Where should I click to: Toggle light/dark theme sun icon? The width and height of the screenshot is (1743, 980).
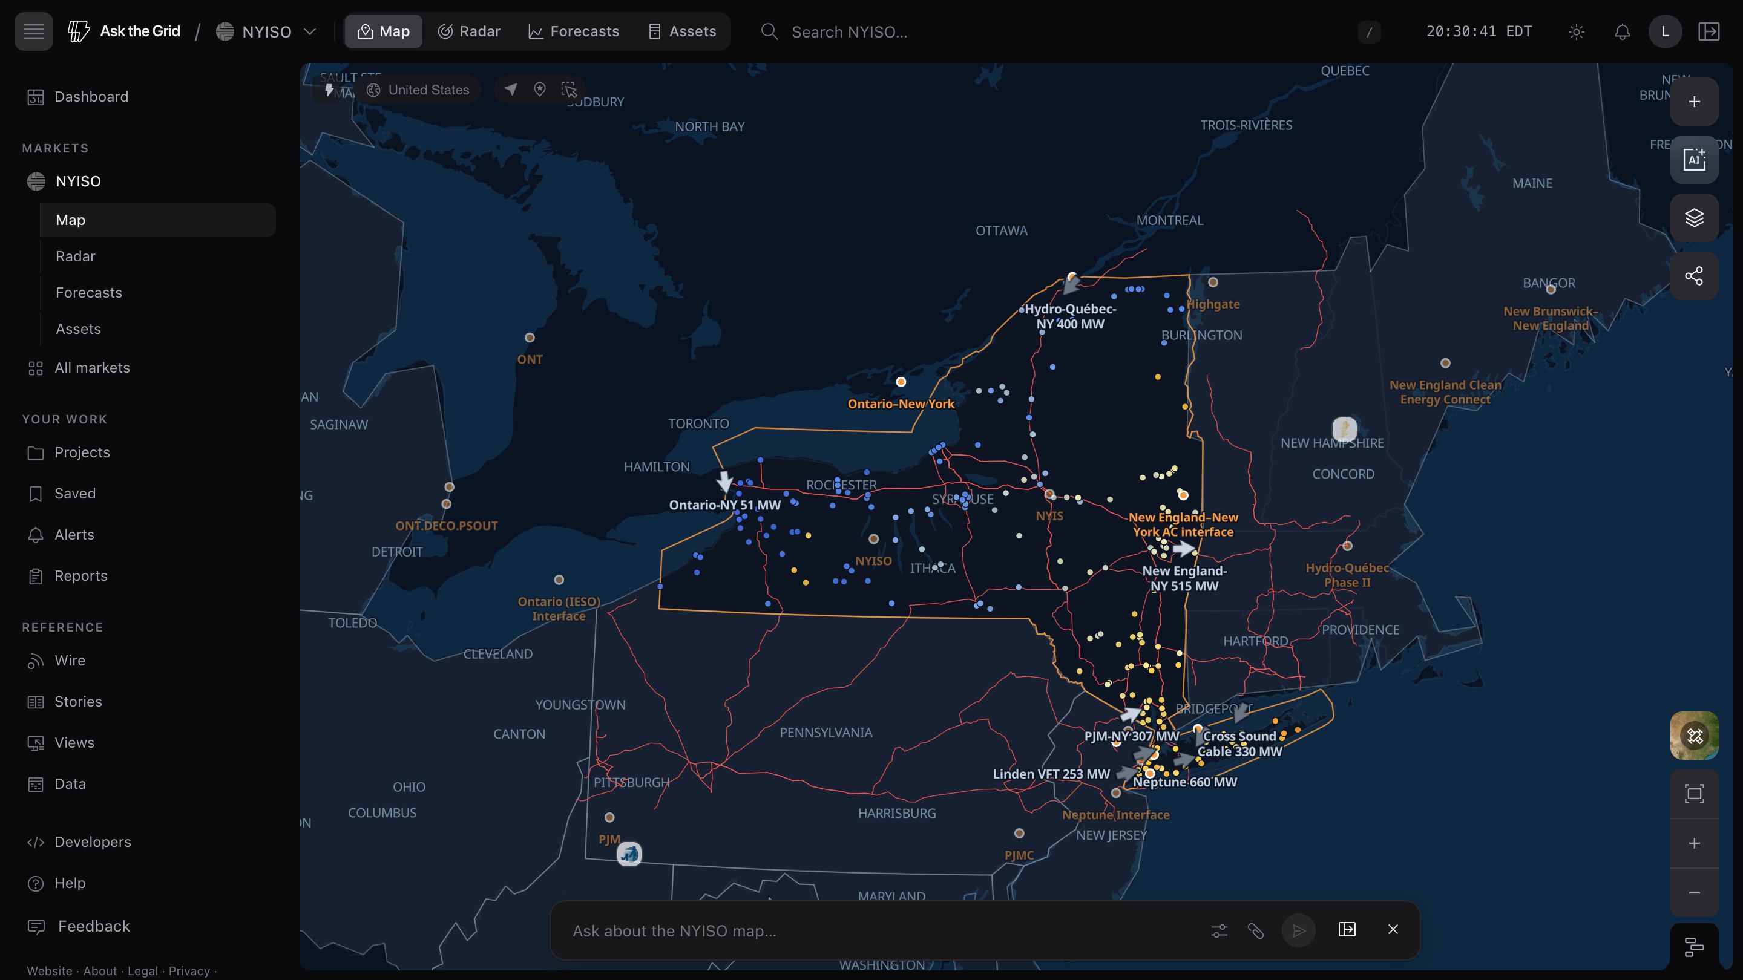pyautogui.click(x=1576, y=32)
